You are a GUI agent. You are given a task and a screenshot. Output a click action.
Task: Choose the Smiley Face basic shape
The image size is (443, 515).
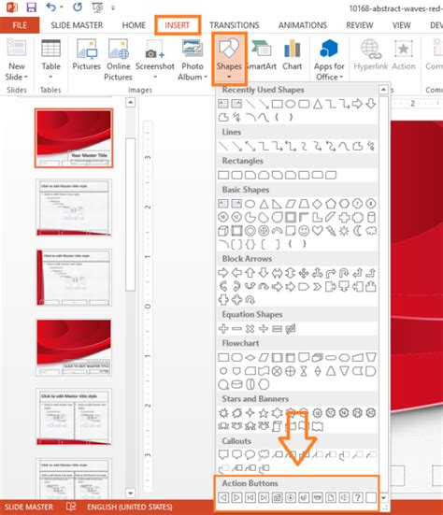304,231
